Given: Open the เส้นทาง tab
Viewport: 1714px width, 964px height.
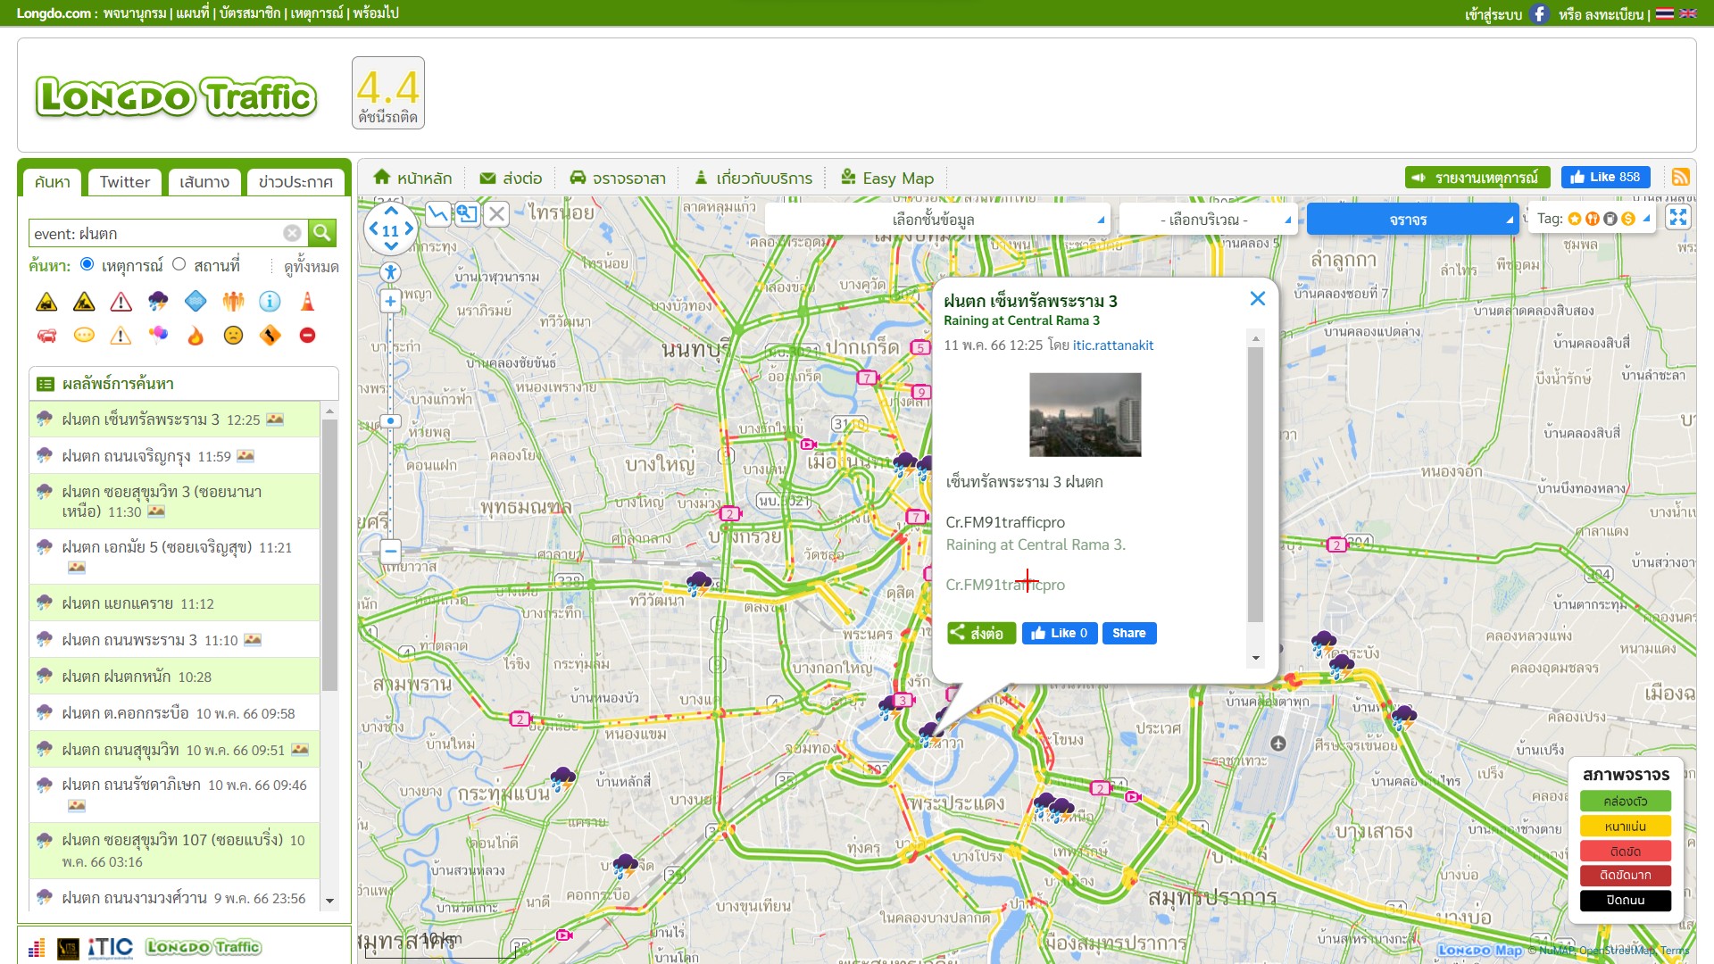Looking at the screenshot, I should tap(204, 182).
